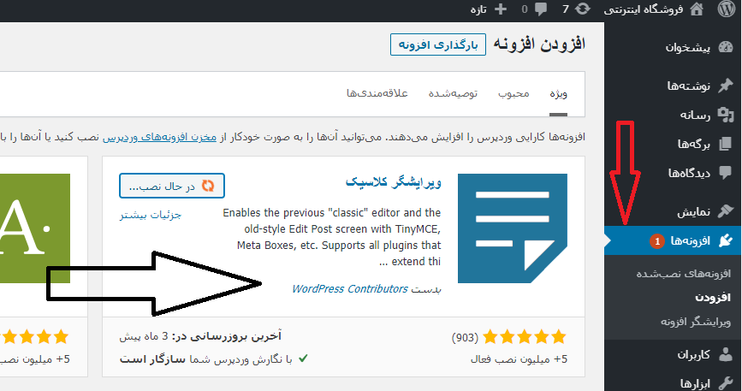Click تازه in the admin bar
The width and height of the screenshot is (742, 391).
(478, 9)
